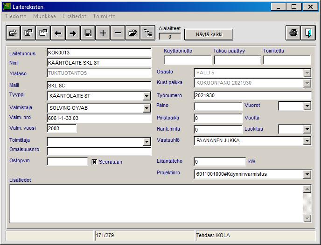Click the properties sheet toolbar icon
321x245 pixels.
pyautogui.click(x=28, y=33)
